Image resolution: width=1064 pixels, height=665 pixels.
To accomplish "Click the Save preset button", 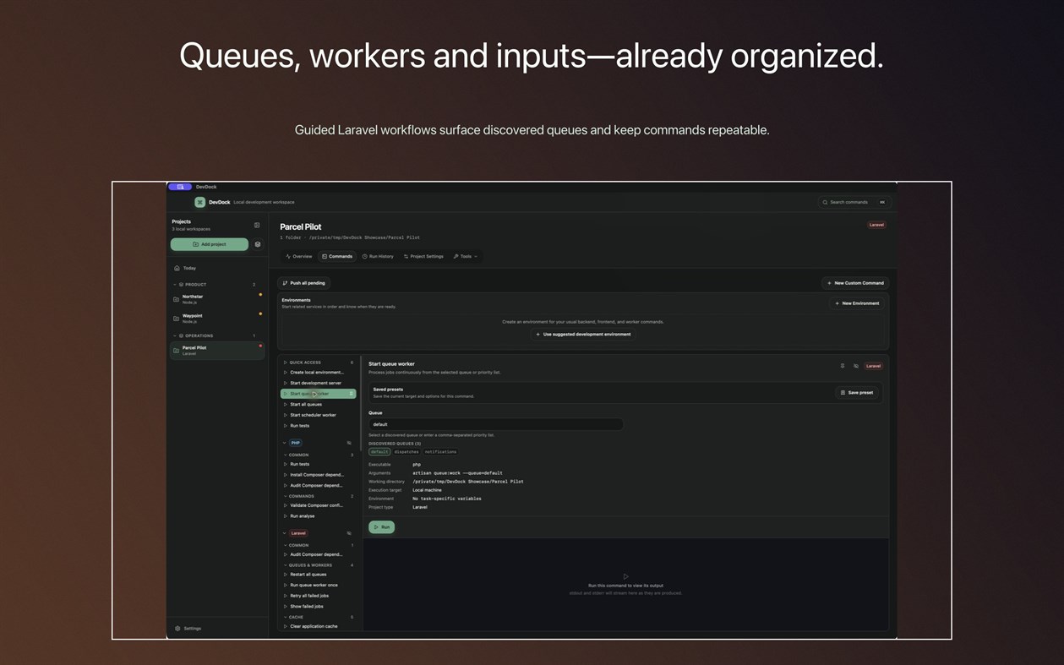I will 856,392.
